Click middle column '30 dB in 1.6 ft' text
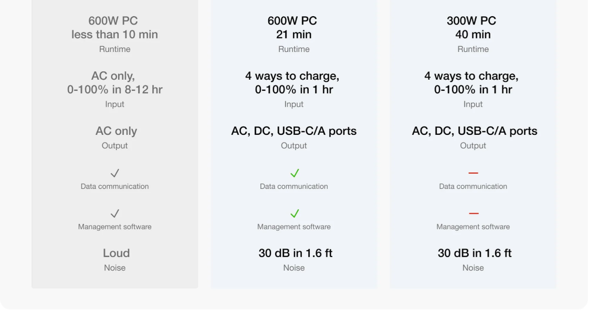Screen dimensions: 589x311 295,253
